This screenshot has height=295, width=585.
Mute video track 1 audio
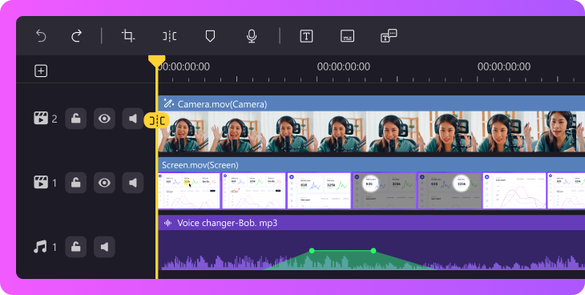pos(133,183)
